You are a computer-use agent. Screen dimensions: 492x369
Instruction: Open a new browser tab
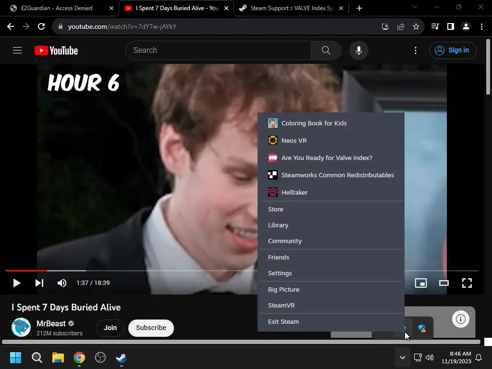pyautogui.click(x=359, y=9)
